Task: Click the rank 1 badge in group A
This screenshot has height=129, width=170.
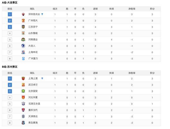Action: click(x=10, y=14)
